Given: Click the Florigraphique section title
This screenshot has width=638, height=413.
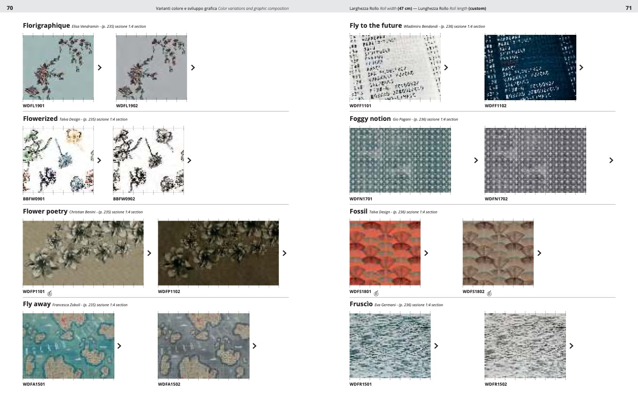Looking at the screenshot, I should tap(46, 25).
